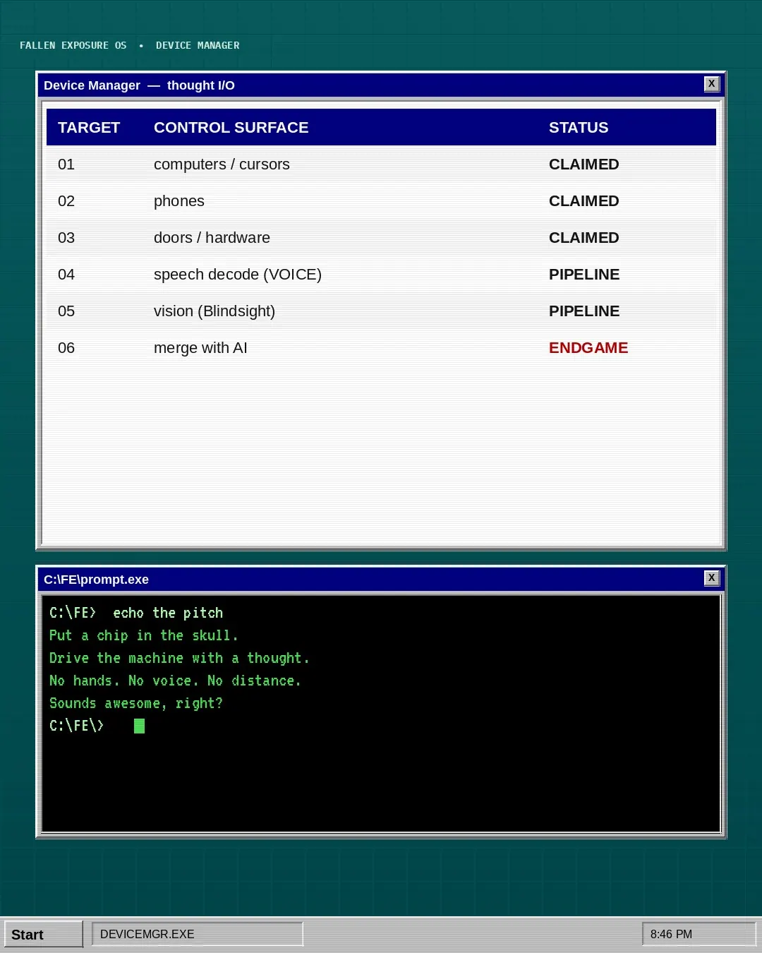762x953 pixels.
Task: Click the Device Manager title bar text
Action: click(x=139, y=85)
